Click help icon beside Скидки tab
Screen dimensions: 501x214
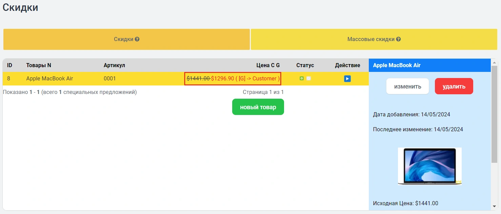[137, 39]
